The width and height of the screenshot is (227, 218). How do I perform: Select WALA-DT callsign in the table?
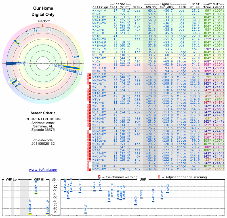(x=99, y=30)
